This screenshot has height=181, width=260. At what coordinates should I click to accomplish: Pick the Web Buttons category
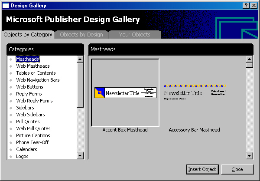coord(29,87)
